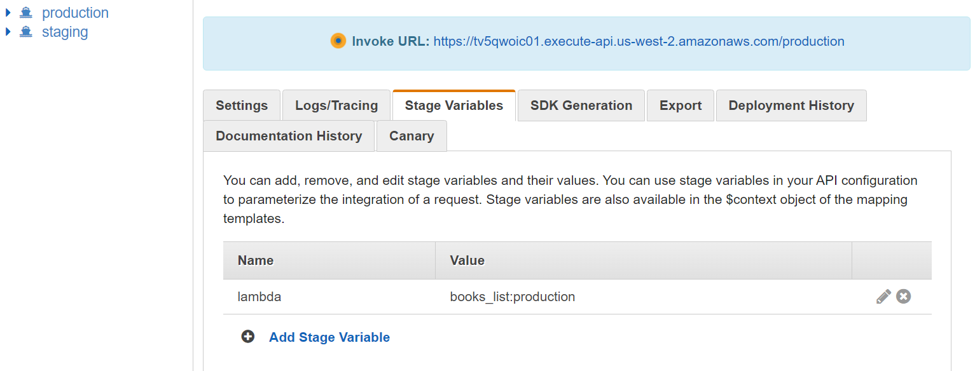
Task: Click the staging stage icon
Action: click(26, 32)
